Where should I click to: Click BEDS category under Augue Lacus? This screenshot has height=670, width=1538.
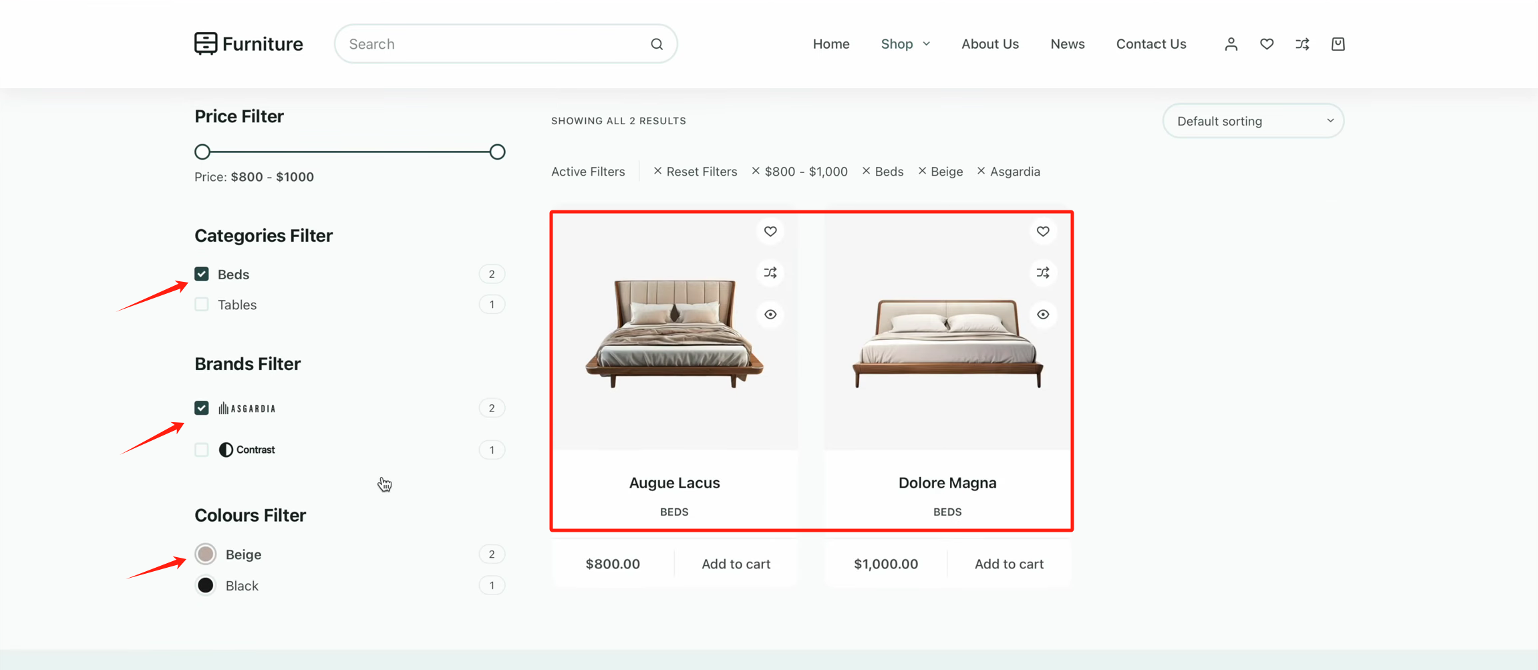coord(674,512)
